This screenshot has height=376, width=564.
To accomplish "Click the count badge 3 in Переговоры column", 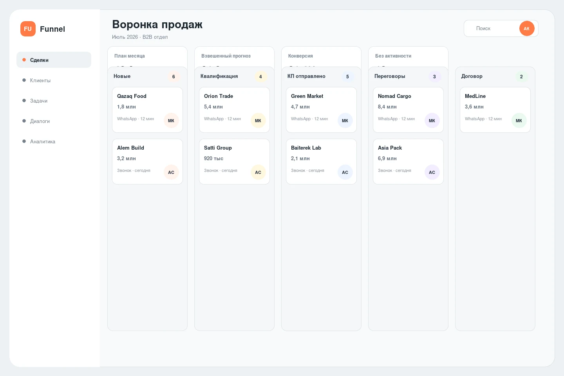I will click(x=434, y=77).
